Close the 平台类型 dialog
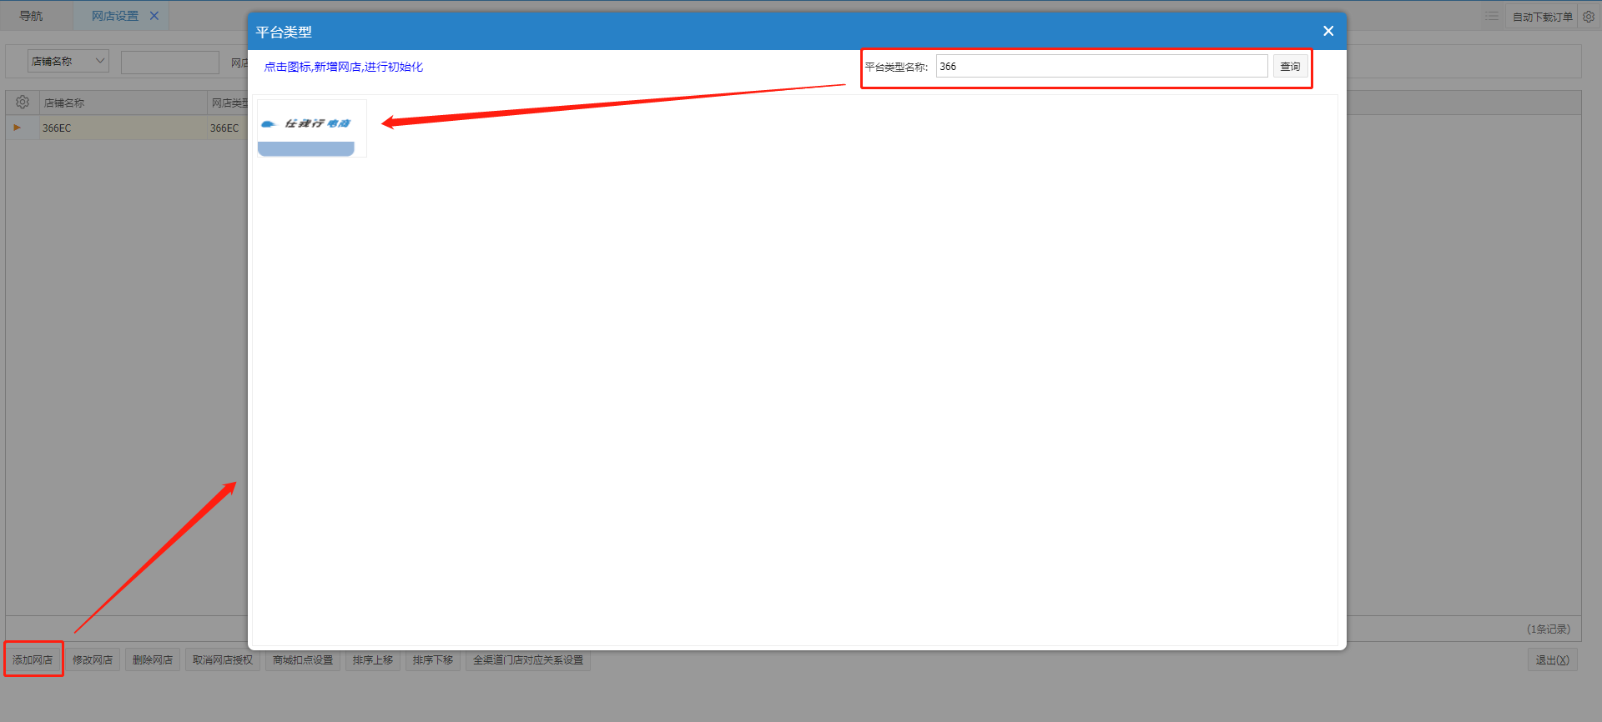The width and height of the screenshot is (1602, 722). click(1328, 31)
